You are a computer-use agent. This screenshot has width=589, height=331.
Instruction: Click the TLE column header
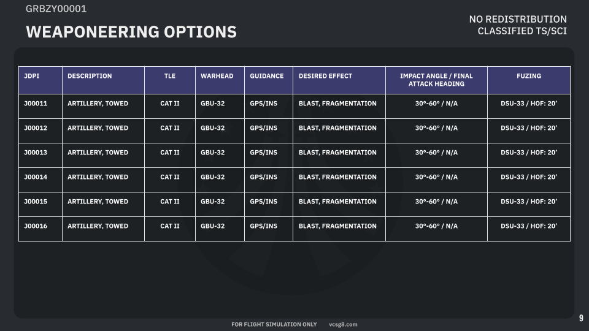pyautogui.click(x=170, y=76)
